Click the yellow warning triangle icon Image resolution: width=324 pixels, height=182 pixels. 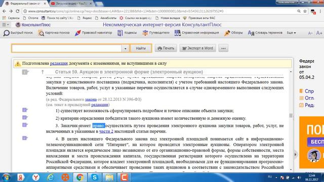tap(18, 64)
